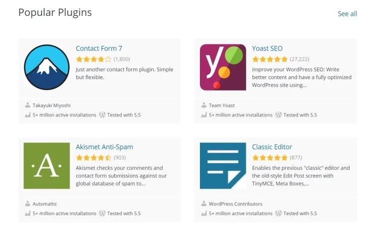Viewport: 373px width, 227px height.
Task: Click Automattic author name
Action: click(x=45, y=204)
